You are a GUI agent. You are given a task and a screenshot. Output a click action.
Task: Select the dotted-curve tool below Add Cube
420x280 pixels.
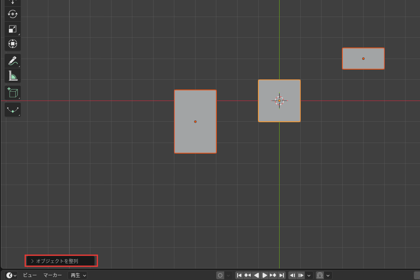13,109
